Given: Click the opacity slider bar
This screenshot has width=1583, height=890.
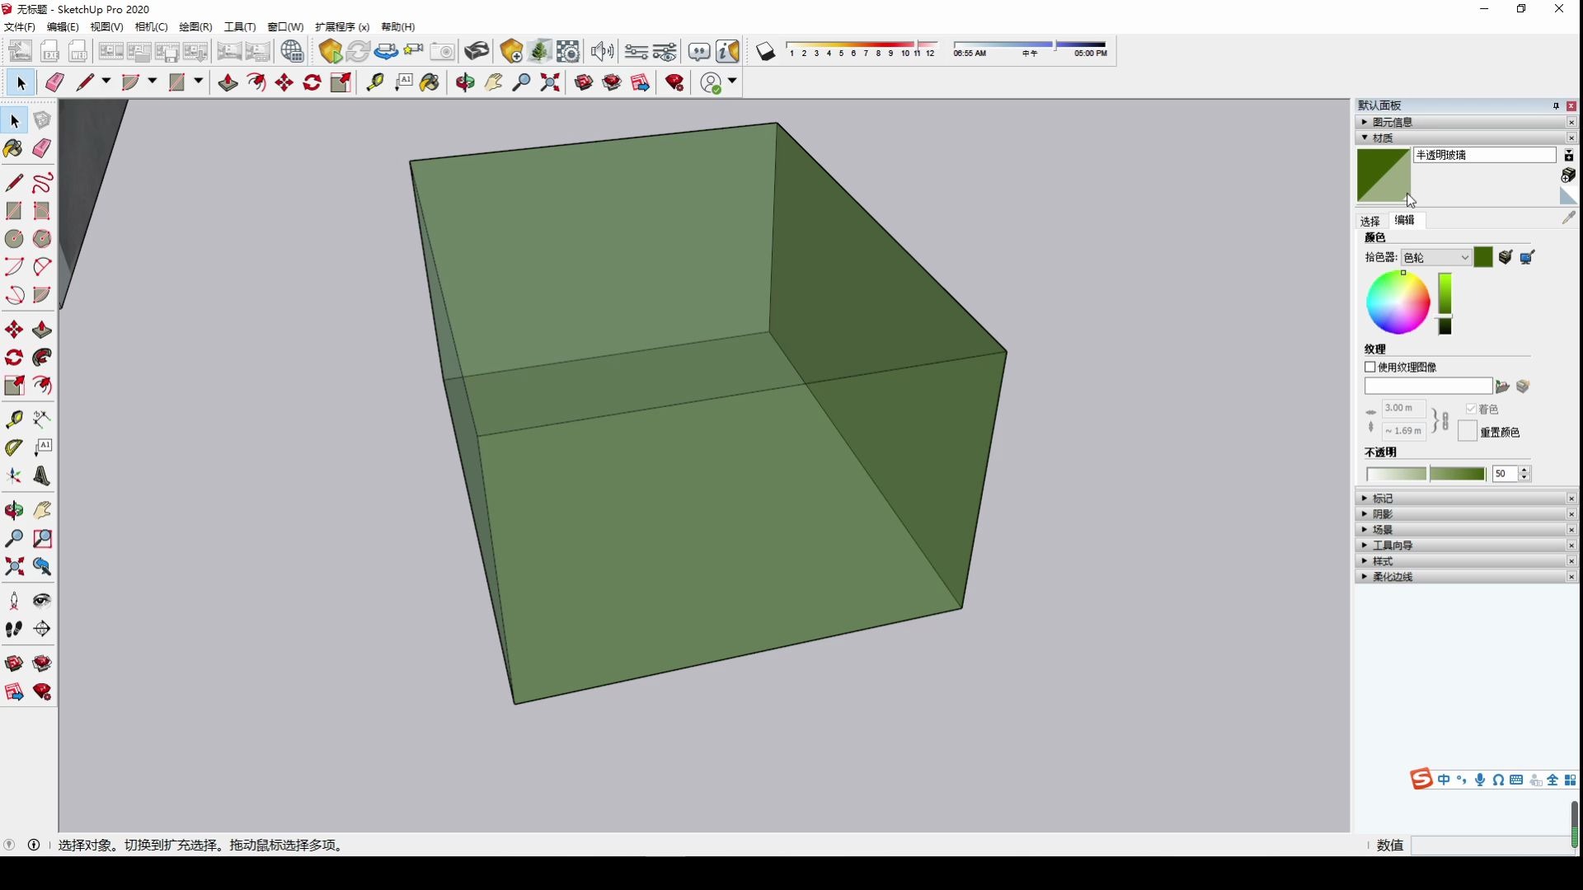Looking at the screenshot, I should [x=1426, y=474].
